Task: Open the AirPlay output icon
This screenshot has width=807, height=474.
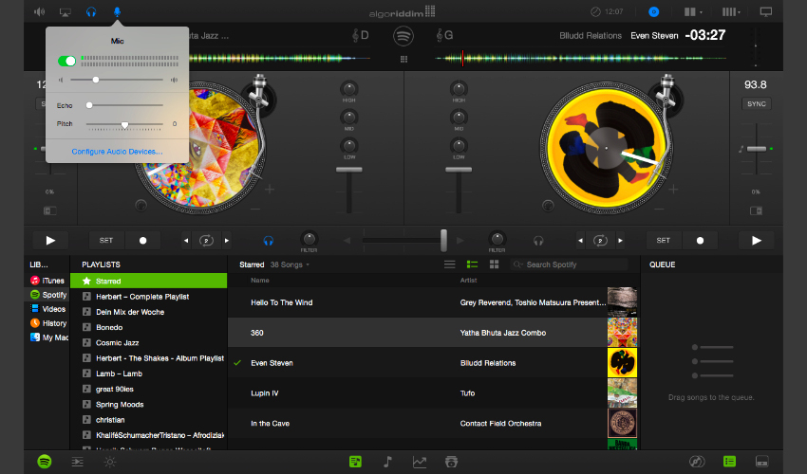Action: [x=66, y=11]
